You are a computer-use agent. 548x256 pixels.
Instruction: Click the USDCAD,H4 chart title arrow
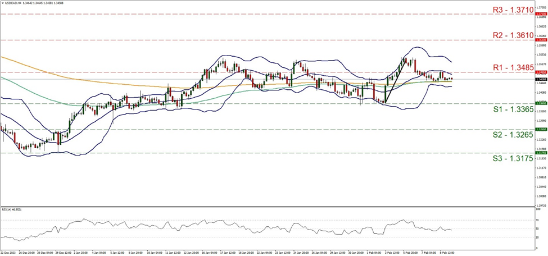(x=2, y=3)
